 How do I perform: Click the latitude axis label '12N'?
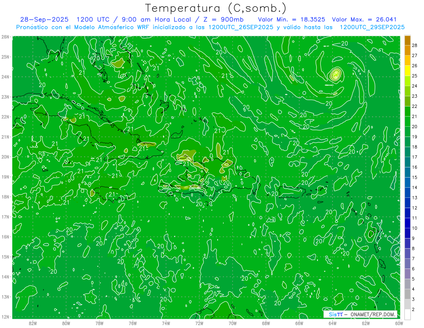(5, 317)
